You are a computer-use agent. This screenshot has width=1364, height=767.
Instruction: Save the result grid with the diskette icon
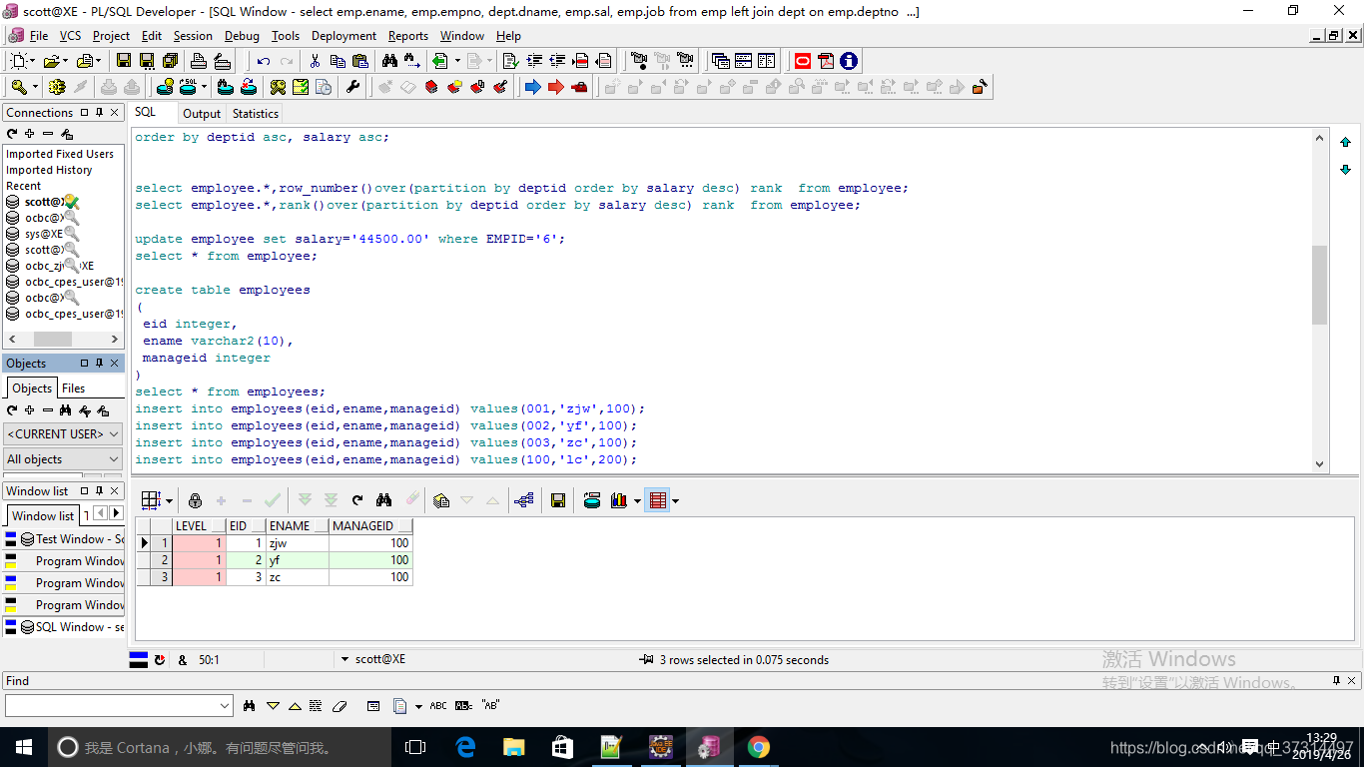tap(556, 501)
